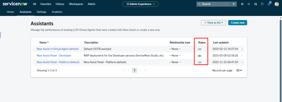Click the Create new button
Image resolution: width=282 pixels, height=102 pixels.
pyautogui.click(x=238, y=23)
